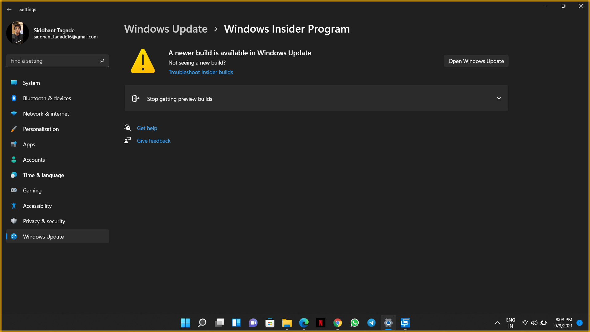Image resolution: width=590 pixels, height=332 pixels.
Task: Open Network & internet settings
Action: (14, 113)
